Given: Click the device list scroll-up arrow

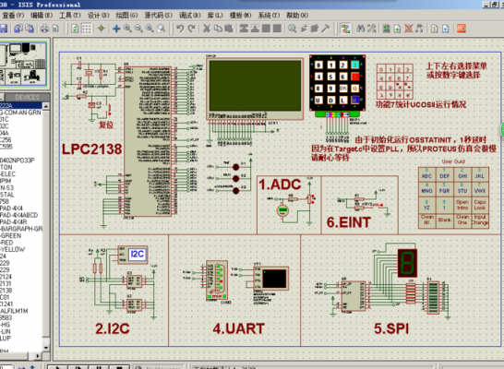Looking at the screenshot, I should [x=46, y=106].
